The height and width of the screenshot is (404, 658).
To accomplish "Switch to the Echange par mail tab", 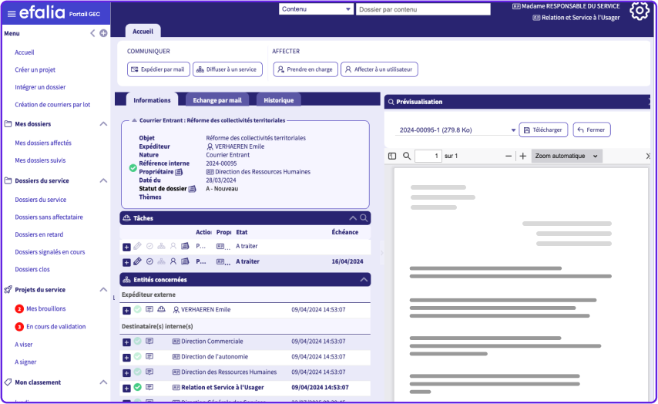I will click(x=217, y=100).
